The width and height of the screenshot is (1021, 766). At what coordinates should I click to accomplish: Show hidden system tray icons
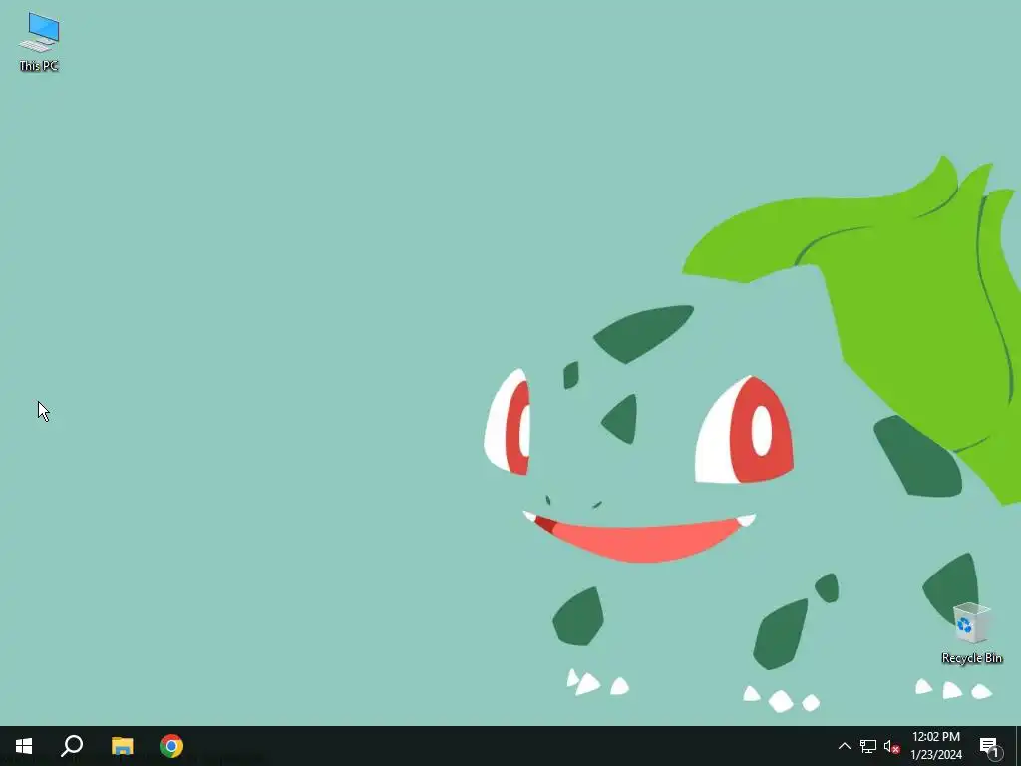(844, 746)
